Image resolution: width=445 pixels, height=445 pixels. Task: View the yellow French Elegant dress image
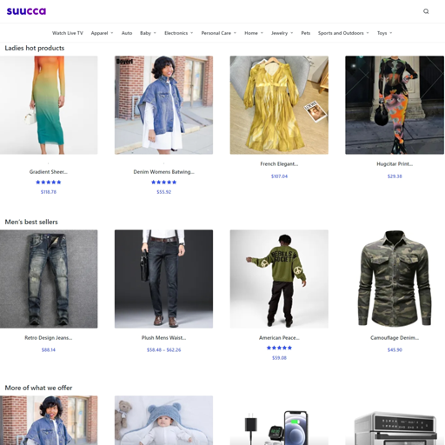(x=279, y=105)
